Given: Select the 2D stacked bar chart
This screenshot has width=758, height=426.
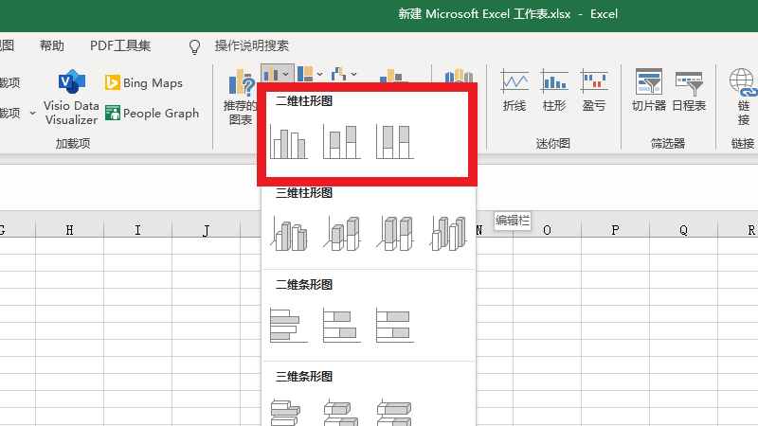Looking at the screenshot, I should pos(339,324).
